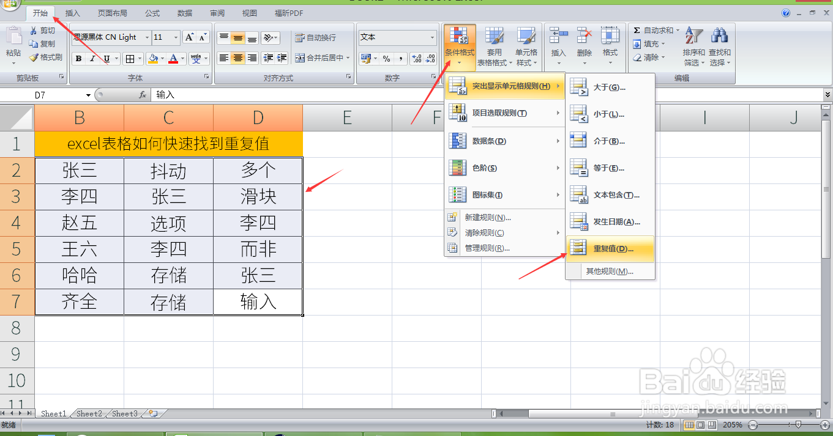The image size is (833, 436).
Task: Toggle bold formatting
Action: click(x=79, y=59)
